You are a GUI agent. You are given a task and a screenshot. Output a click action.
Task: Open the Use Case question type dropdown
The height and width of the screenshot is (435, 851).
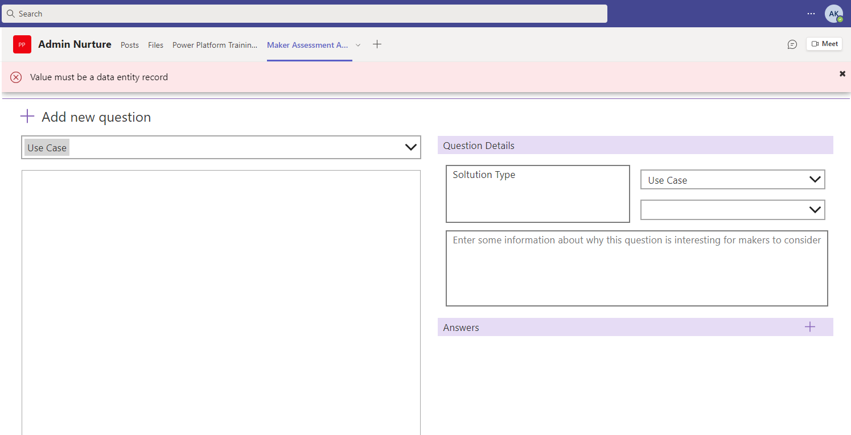coord(410,147)
